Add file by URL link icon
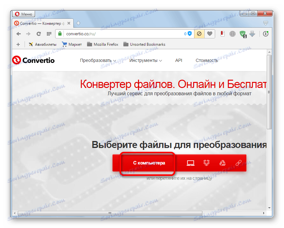 pos(238,163)
